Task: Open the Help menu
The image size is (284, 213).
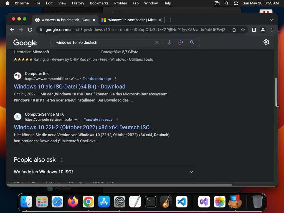Action: coord(167,3)
